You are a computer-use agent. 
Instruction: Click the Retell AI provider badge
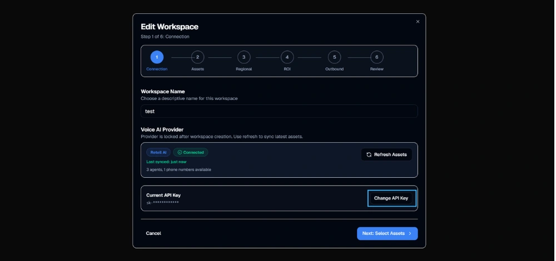(x=158, y=152)
